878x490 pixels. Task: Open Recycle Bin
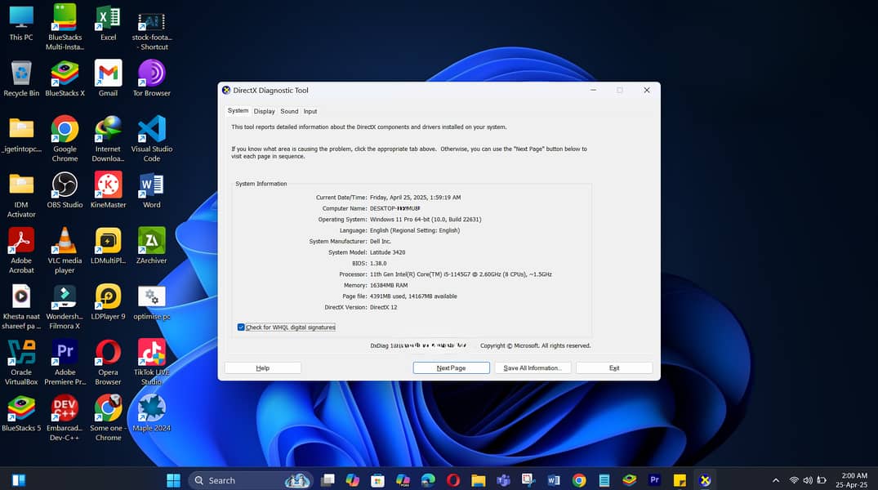point(21,78)
